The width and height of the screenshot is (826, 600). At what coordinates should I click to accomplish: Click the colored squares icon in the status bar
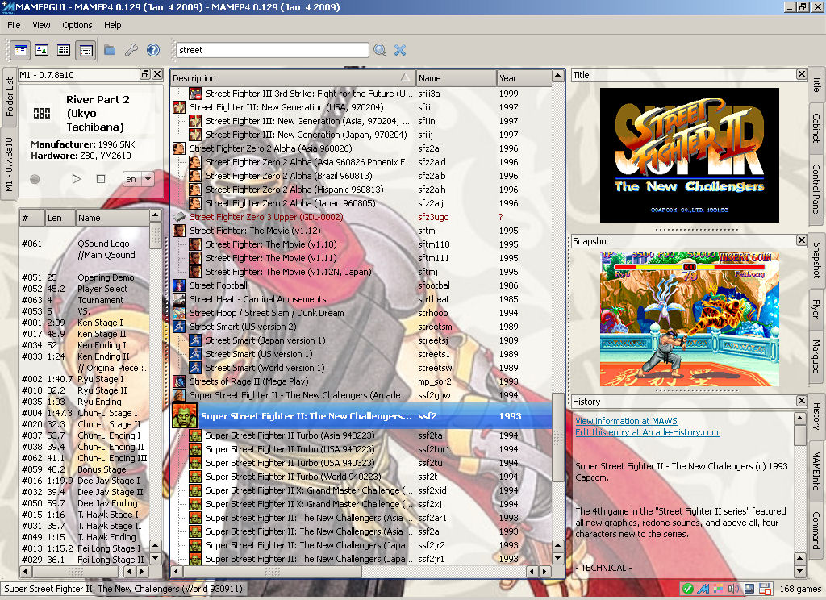[x=718, y=589]
